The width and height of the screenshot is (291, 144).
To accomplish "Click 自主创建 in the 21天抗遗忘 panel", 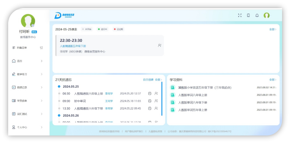I will coord(148,80).
